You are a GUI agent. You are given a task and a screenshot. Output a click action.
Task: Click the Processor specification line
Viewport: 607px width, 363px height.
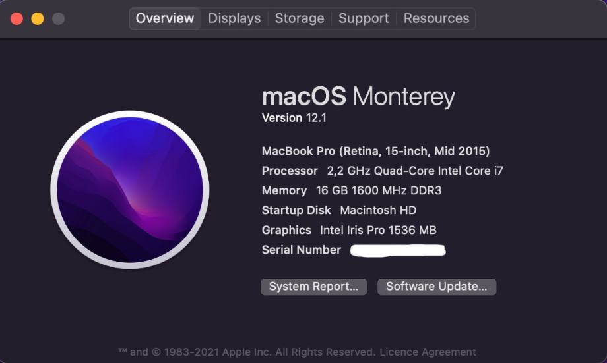tap(382, 171)
